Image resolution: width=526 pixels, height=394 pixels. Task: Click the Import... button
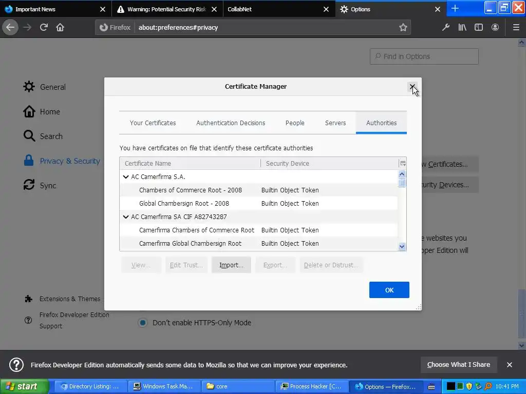coord(231,265)
